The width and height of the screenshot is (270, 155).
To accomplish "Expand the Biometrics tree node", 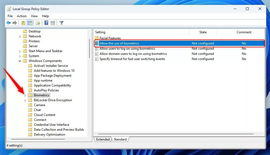I will pyautogui.click(x=25, y=95).
